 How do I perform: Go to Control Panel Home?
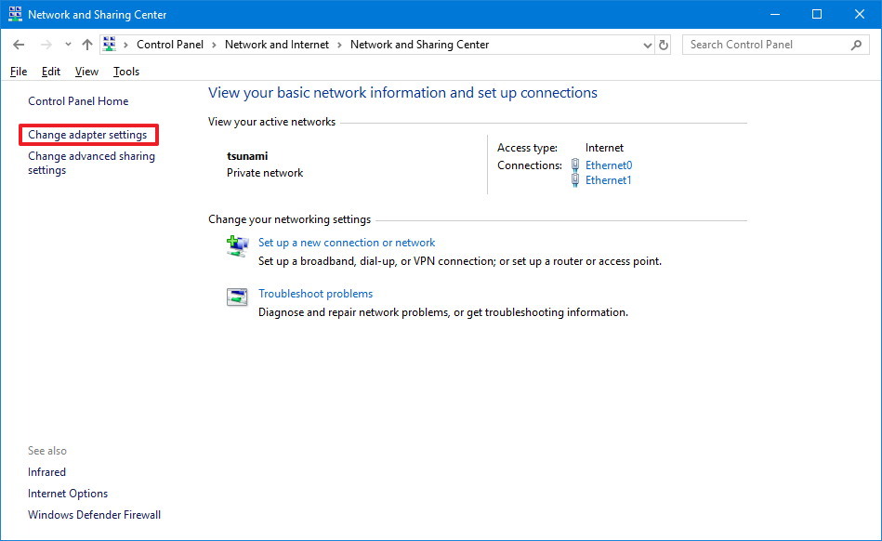tap(77, 100)
